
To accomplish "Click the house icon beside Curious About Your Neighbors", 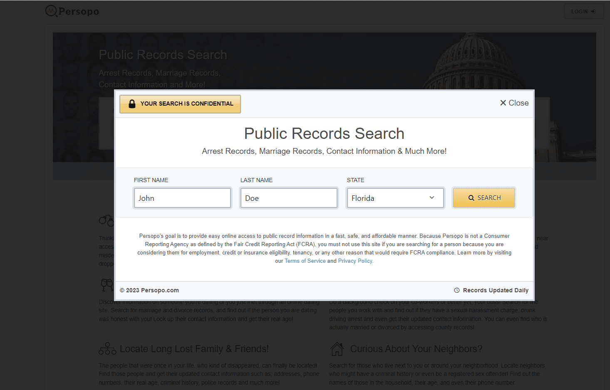I will [337, 348].
